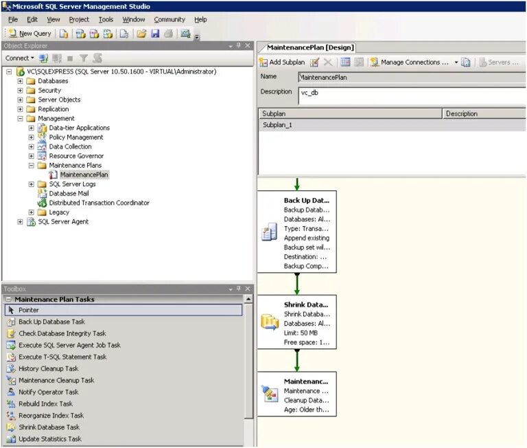This screenshot has width=527, height=448.
Task: Select Reorganize Index Task in Toolbox
Action: coord(51,416)
